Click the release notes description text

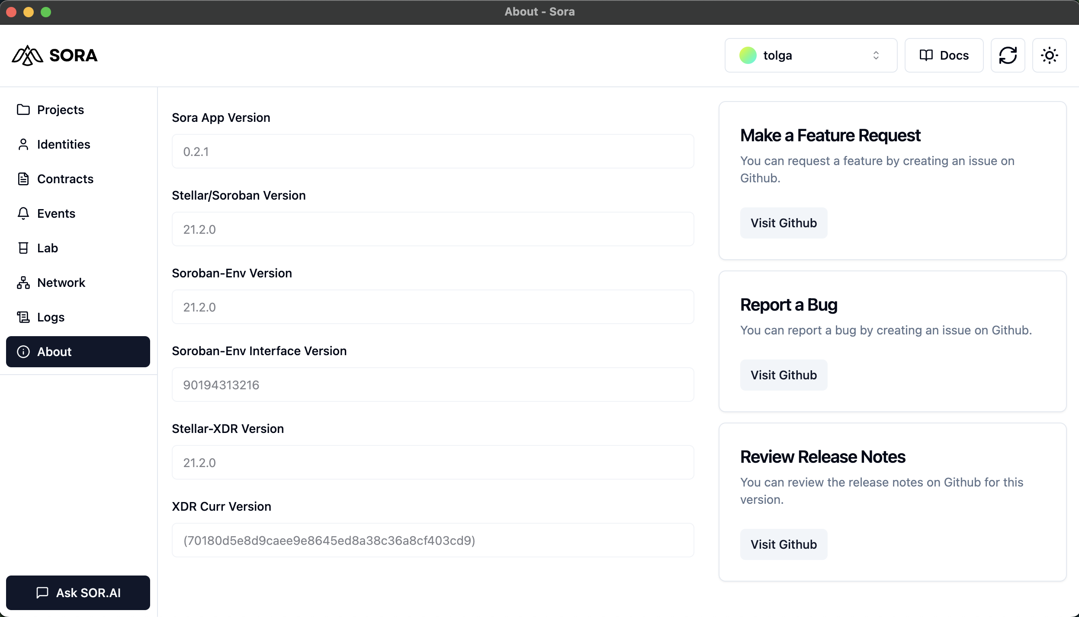point(882,491)
